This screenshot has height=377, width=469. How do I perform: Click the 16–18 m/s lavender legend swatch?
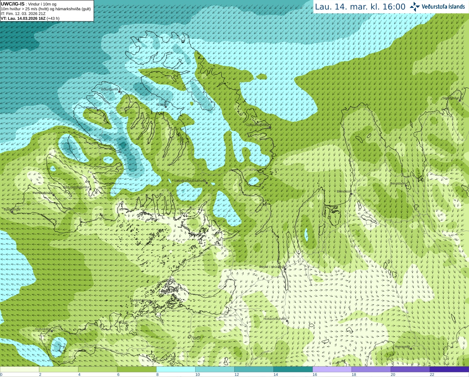(332, 369)
